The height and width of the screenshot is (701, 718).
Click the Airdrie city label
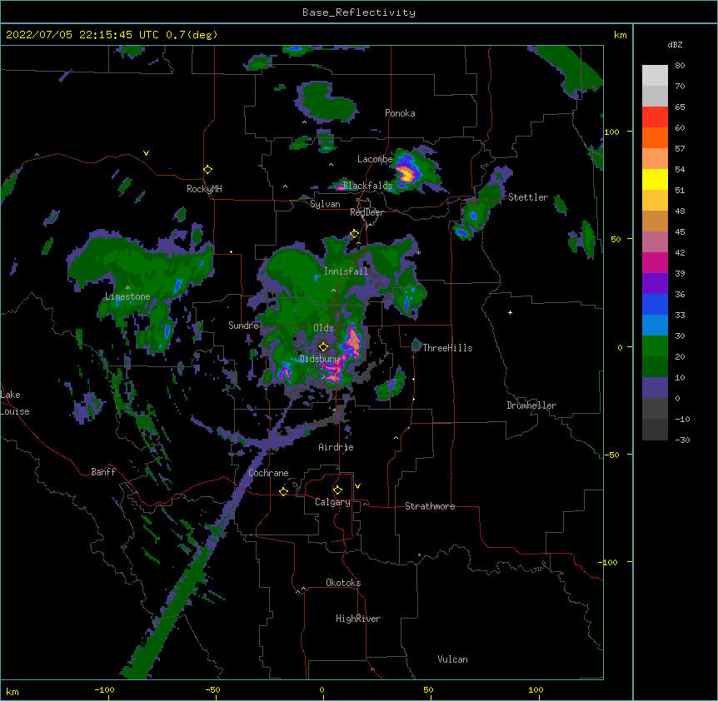coord(337,447)
